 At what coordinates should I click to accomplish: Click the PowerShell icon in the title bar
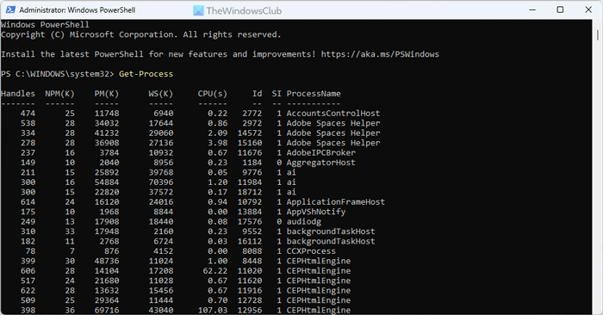(10, 9)
